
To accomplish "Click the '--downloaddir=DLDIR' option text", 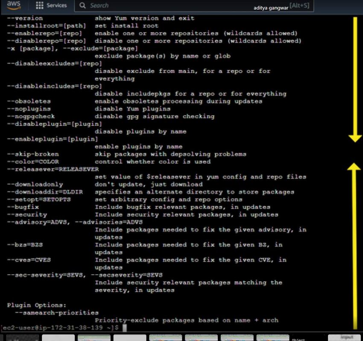I will 45,192.
